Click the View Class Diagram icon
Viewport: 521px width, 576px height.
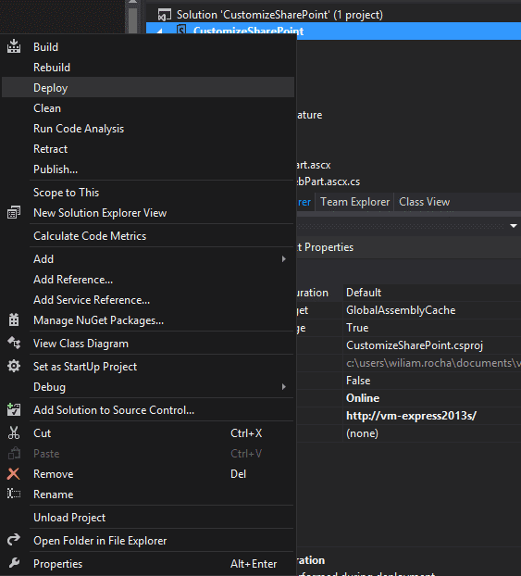click(14, 344)
